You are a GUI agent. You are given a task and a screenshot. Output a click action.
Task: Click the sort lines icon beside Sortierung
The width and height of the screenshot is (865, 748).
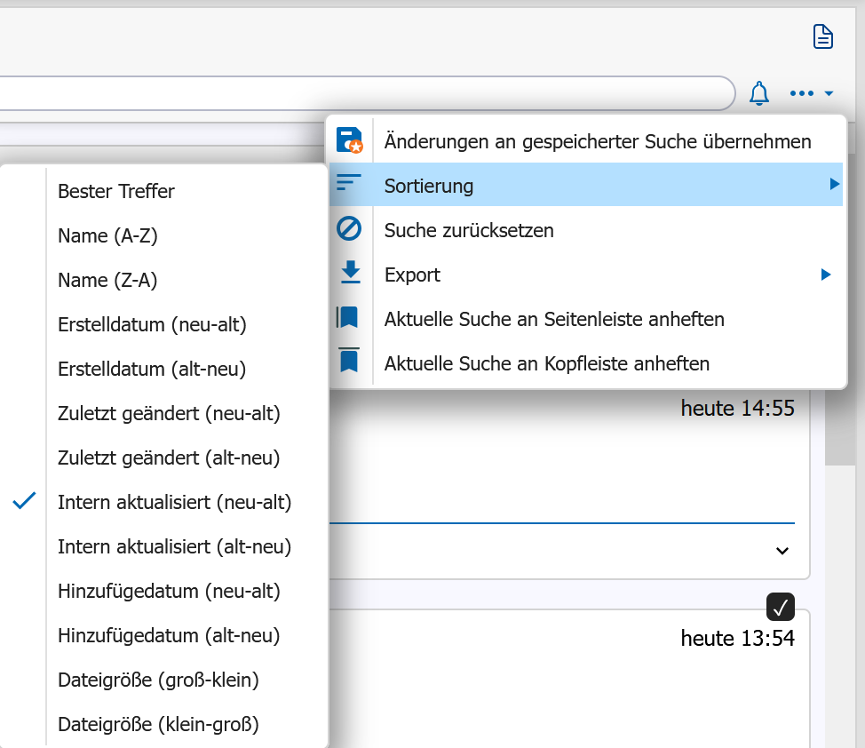[349, 183]
